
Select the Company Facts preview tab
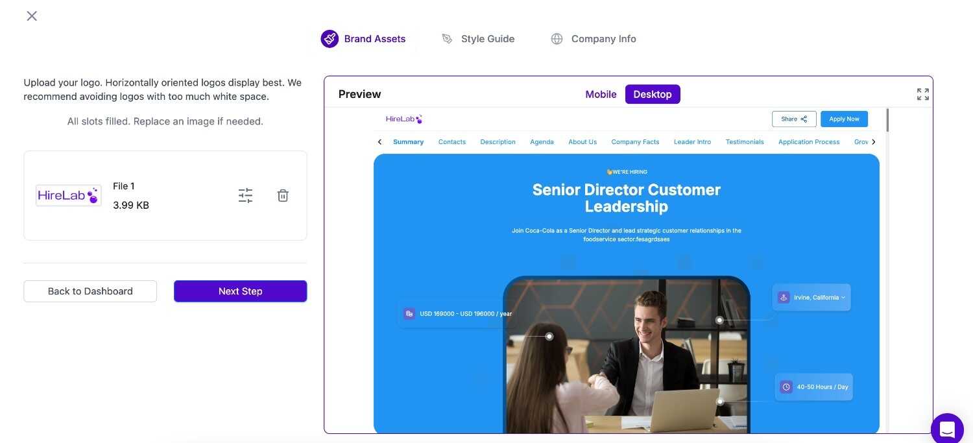click(635, 141)
